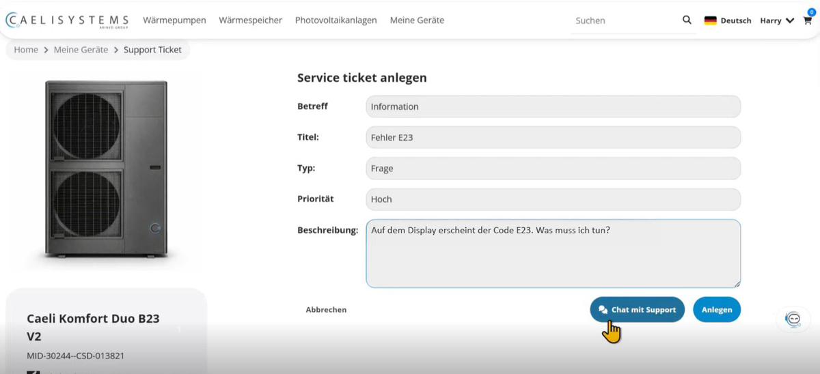Image resolution: width=820 pixels, height=374 pixels.
Task: Open the Typ field showing Frage
Action: point(553,169)
